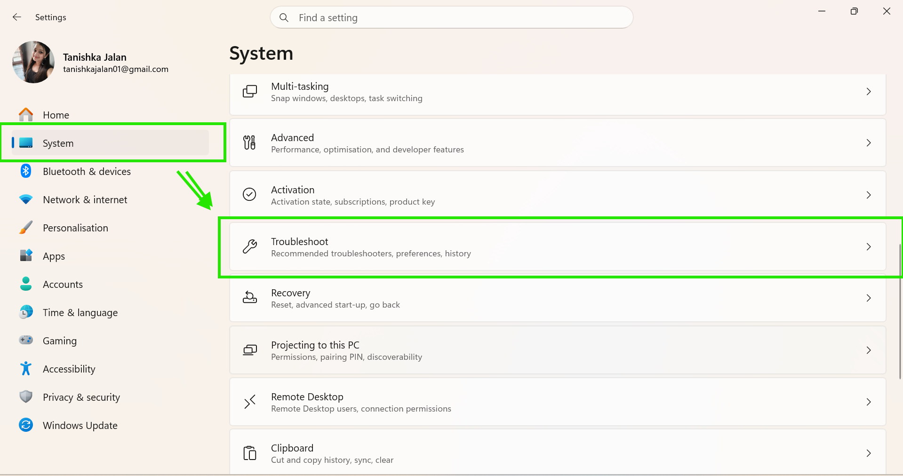This screenshot has height=476, width=903.
Task: Open Windows Update page
Action: coord(110,425)
